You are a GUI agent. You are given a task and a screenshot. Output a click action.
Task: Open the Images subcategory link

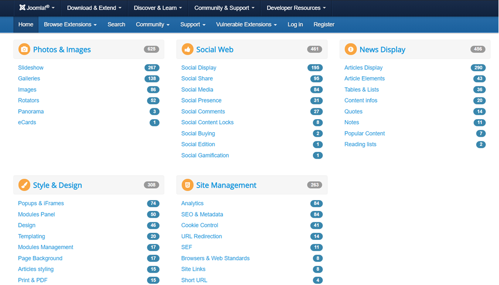point(27,90)
